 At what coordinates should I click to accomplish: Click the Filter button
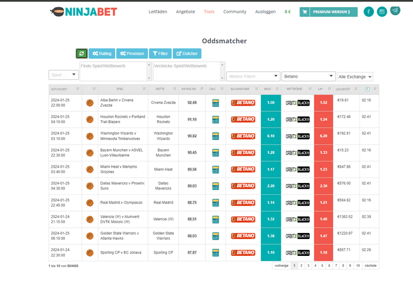click(160, 53)
